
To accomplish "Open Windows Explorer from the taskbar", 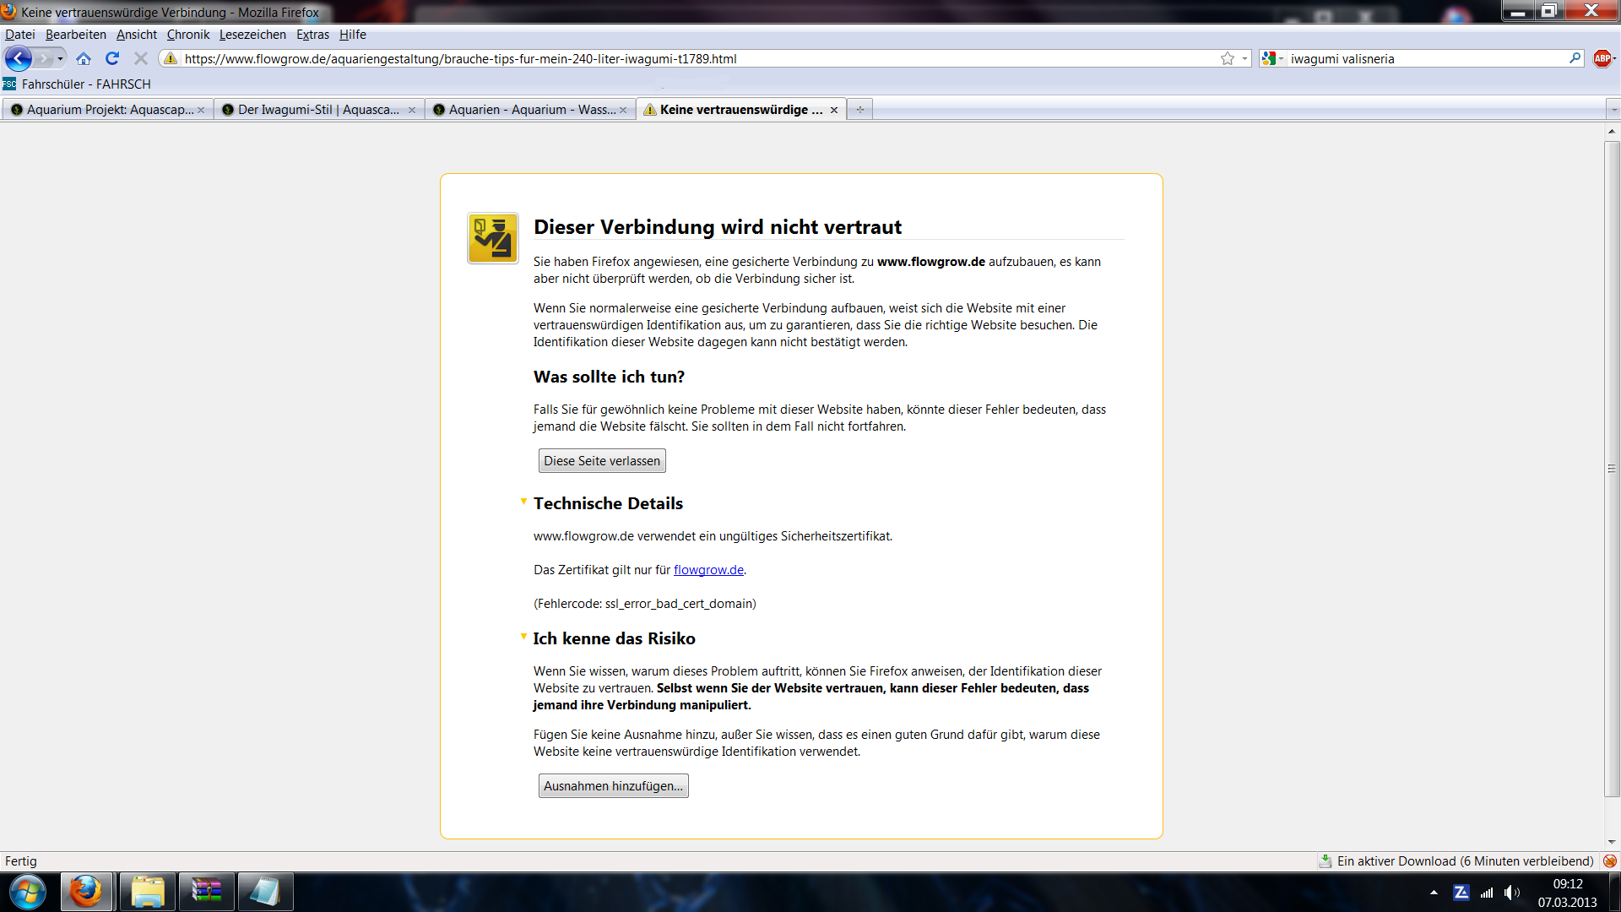I will tap(148, 892).
